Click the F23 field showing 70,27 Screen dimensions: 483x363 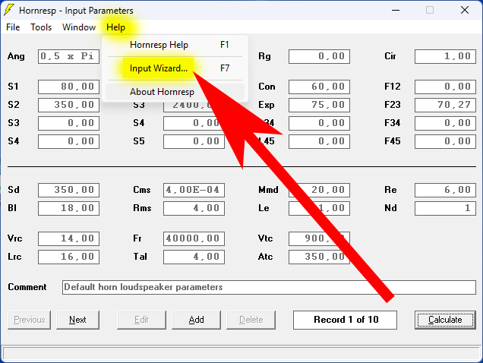[445, 105]
